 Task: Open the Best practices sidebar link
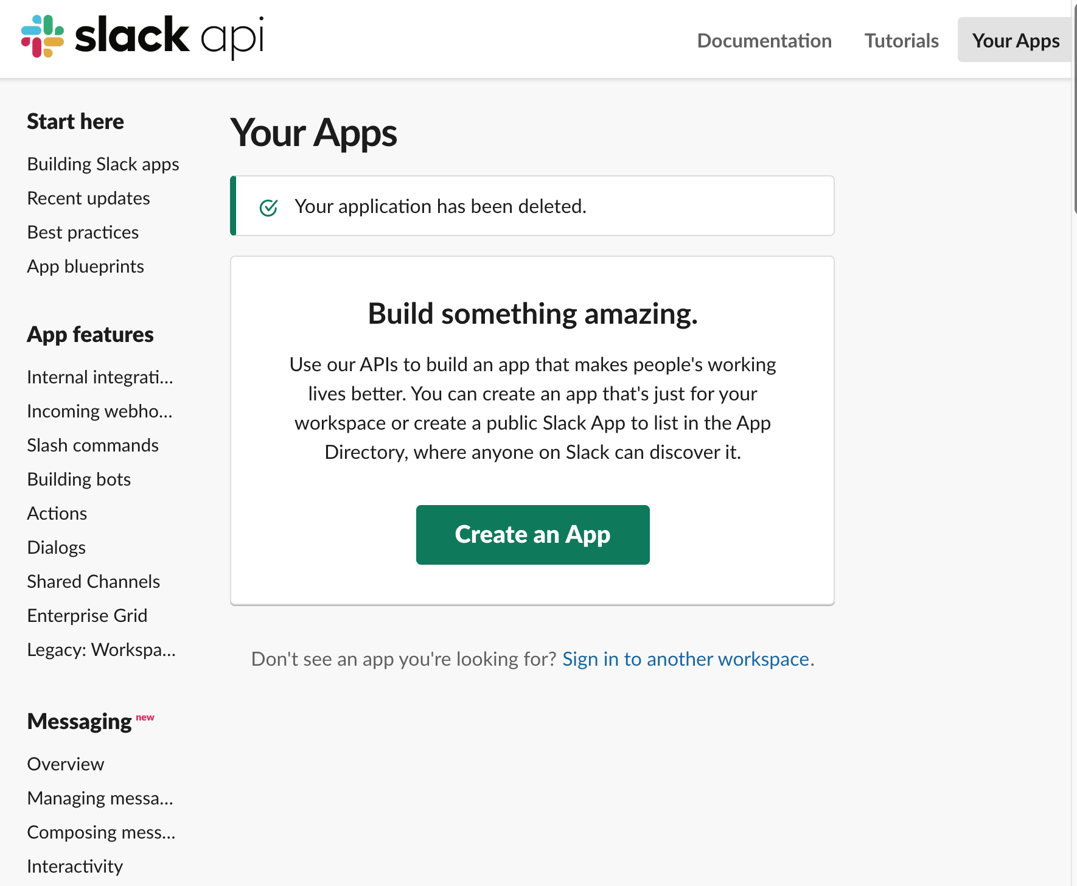[x=83, y=232]
